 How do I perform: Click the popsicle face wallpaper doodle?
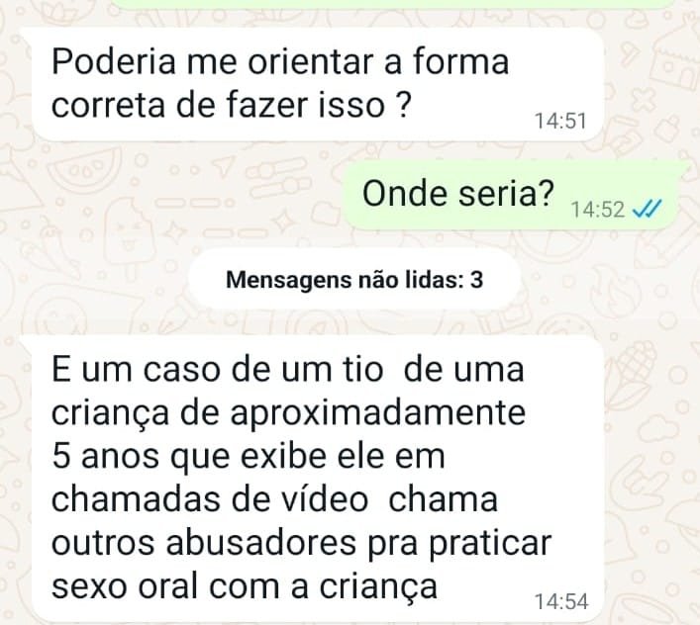(128, 237)
